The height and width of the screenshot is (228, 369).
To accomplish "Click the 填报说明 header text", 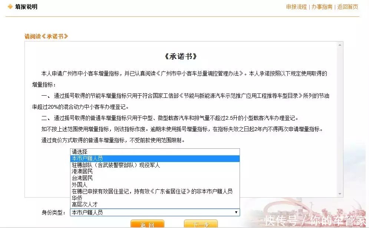I will [x=26, y=7].
